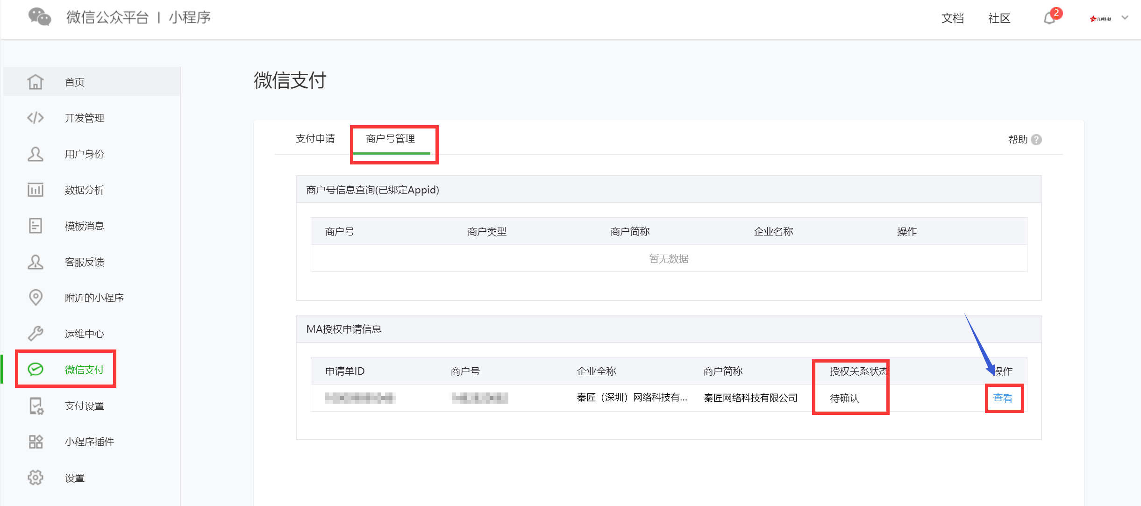Click the 微信支付 page title

pyautogui.click(x=290, y=80)
